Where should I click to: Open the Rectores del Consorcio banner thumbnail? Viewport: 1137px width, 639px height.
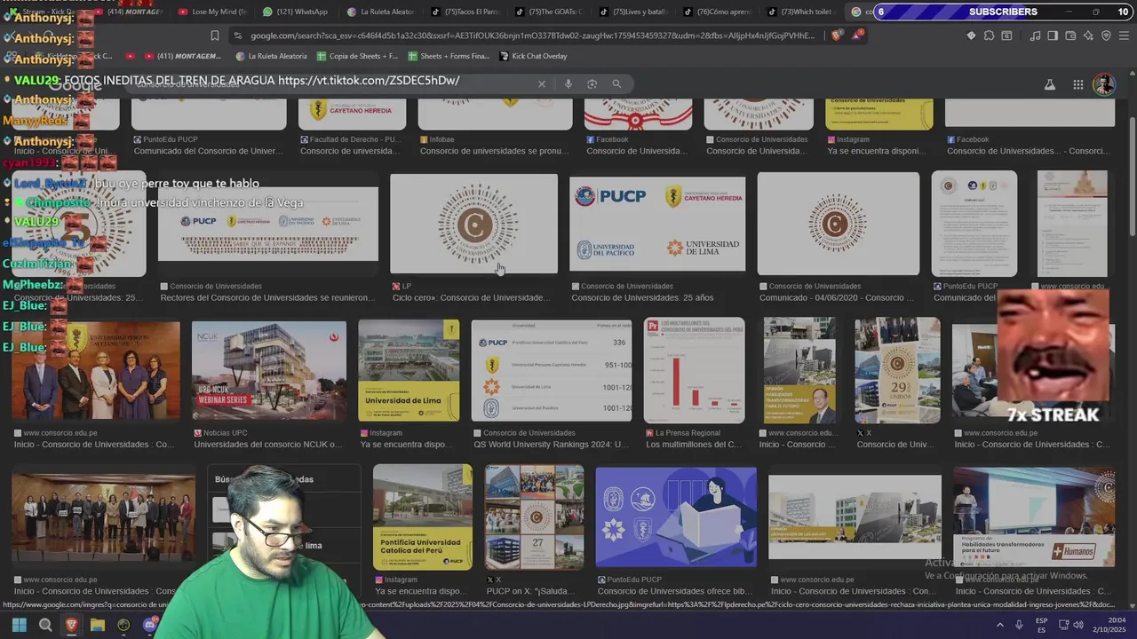coord(267,224)
